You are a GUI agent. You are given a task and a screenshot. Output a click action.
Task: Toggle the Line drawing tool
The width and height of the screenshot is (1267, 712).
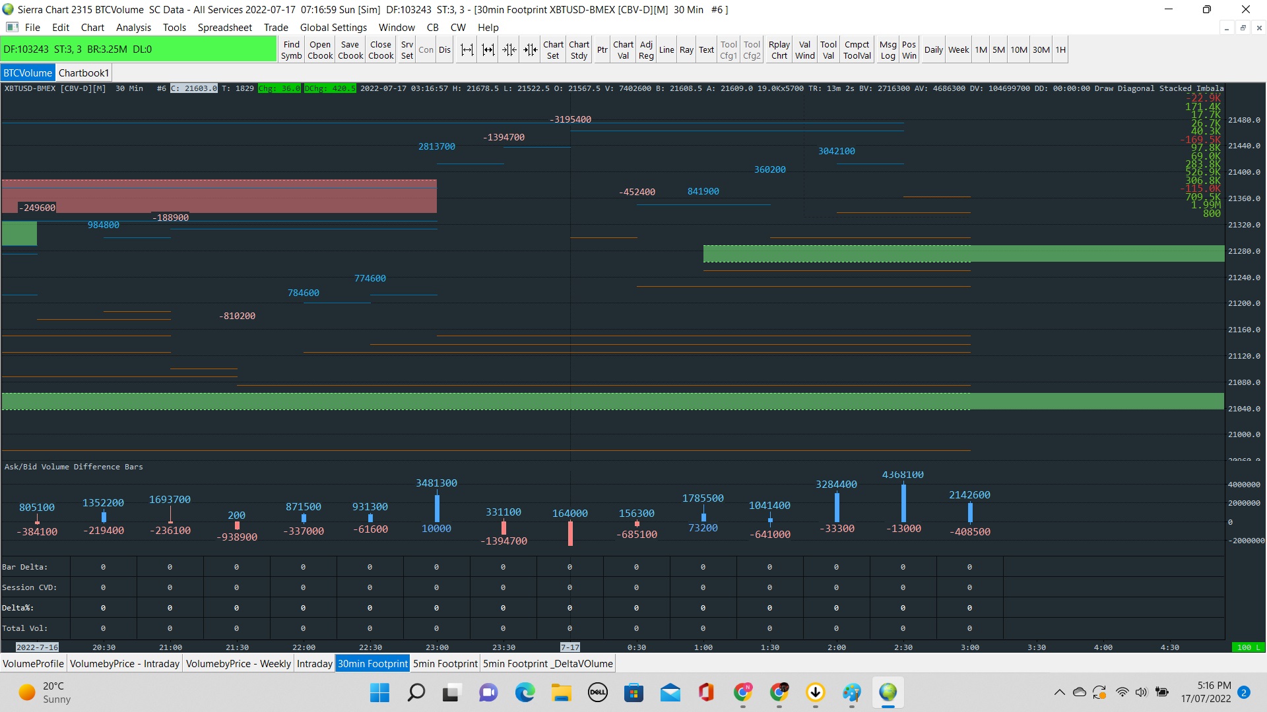pos(666,50)
